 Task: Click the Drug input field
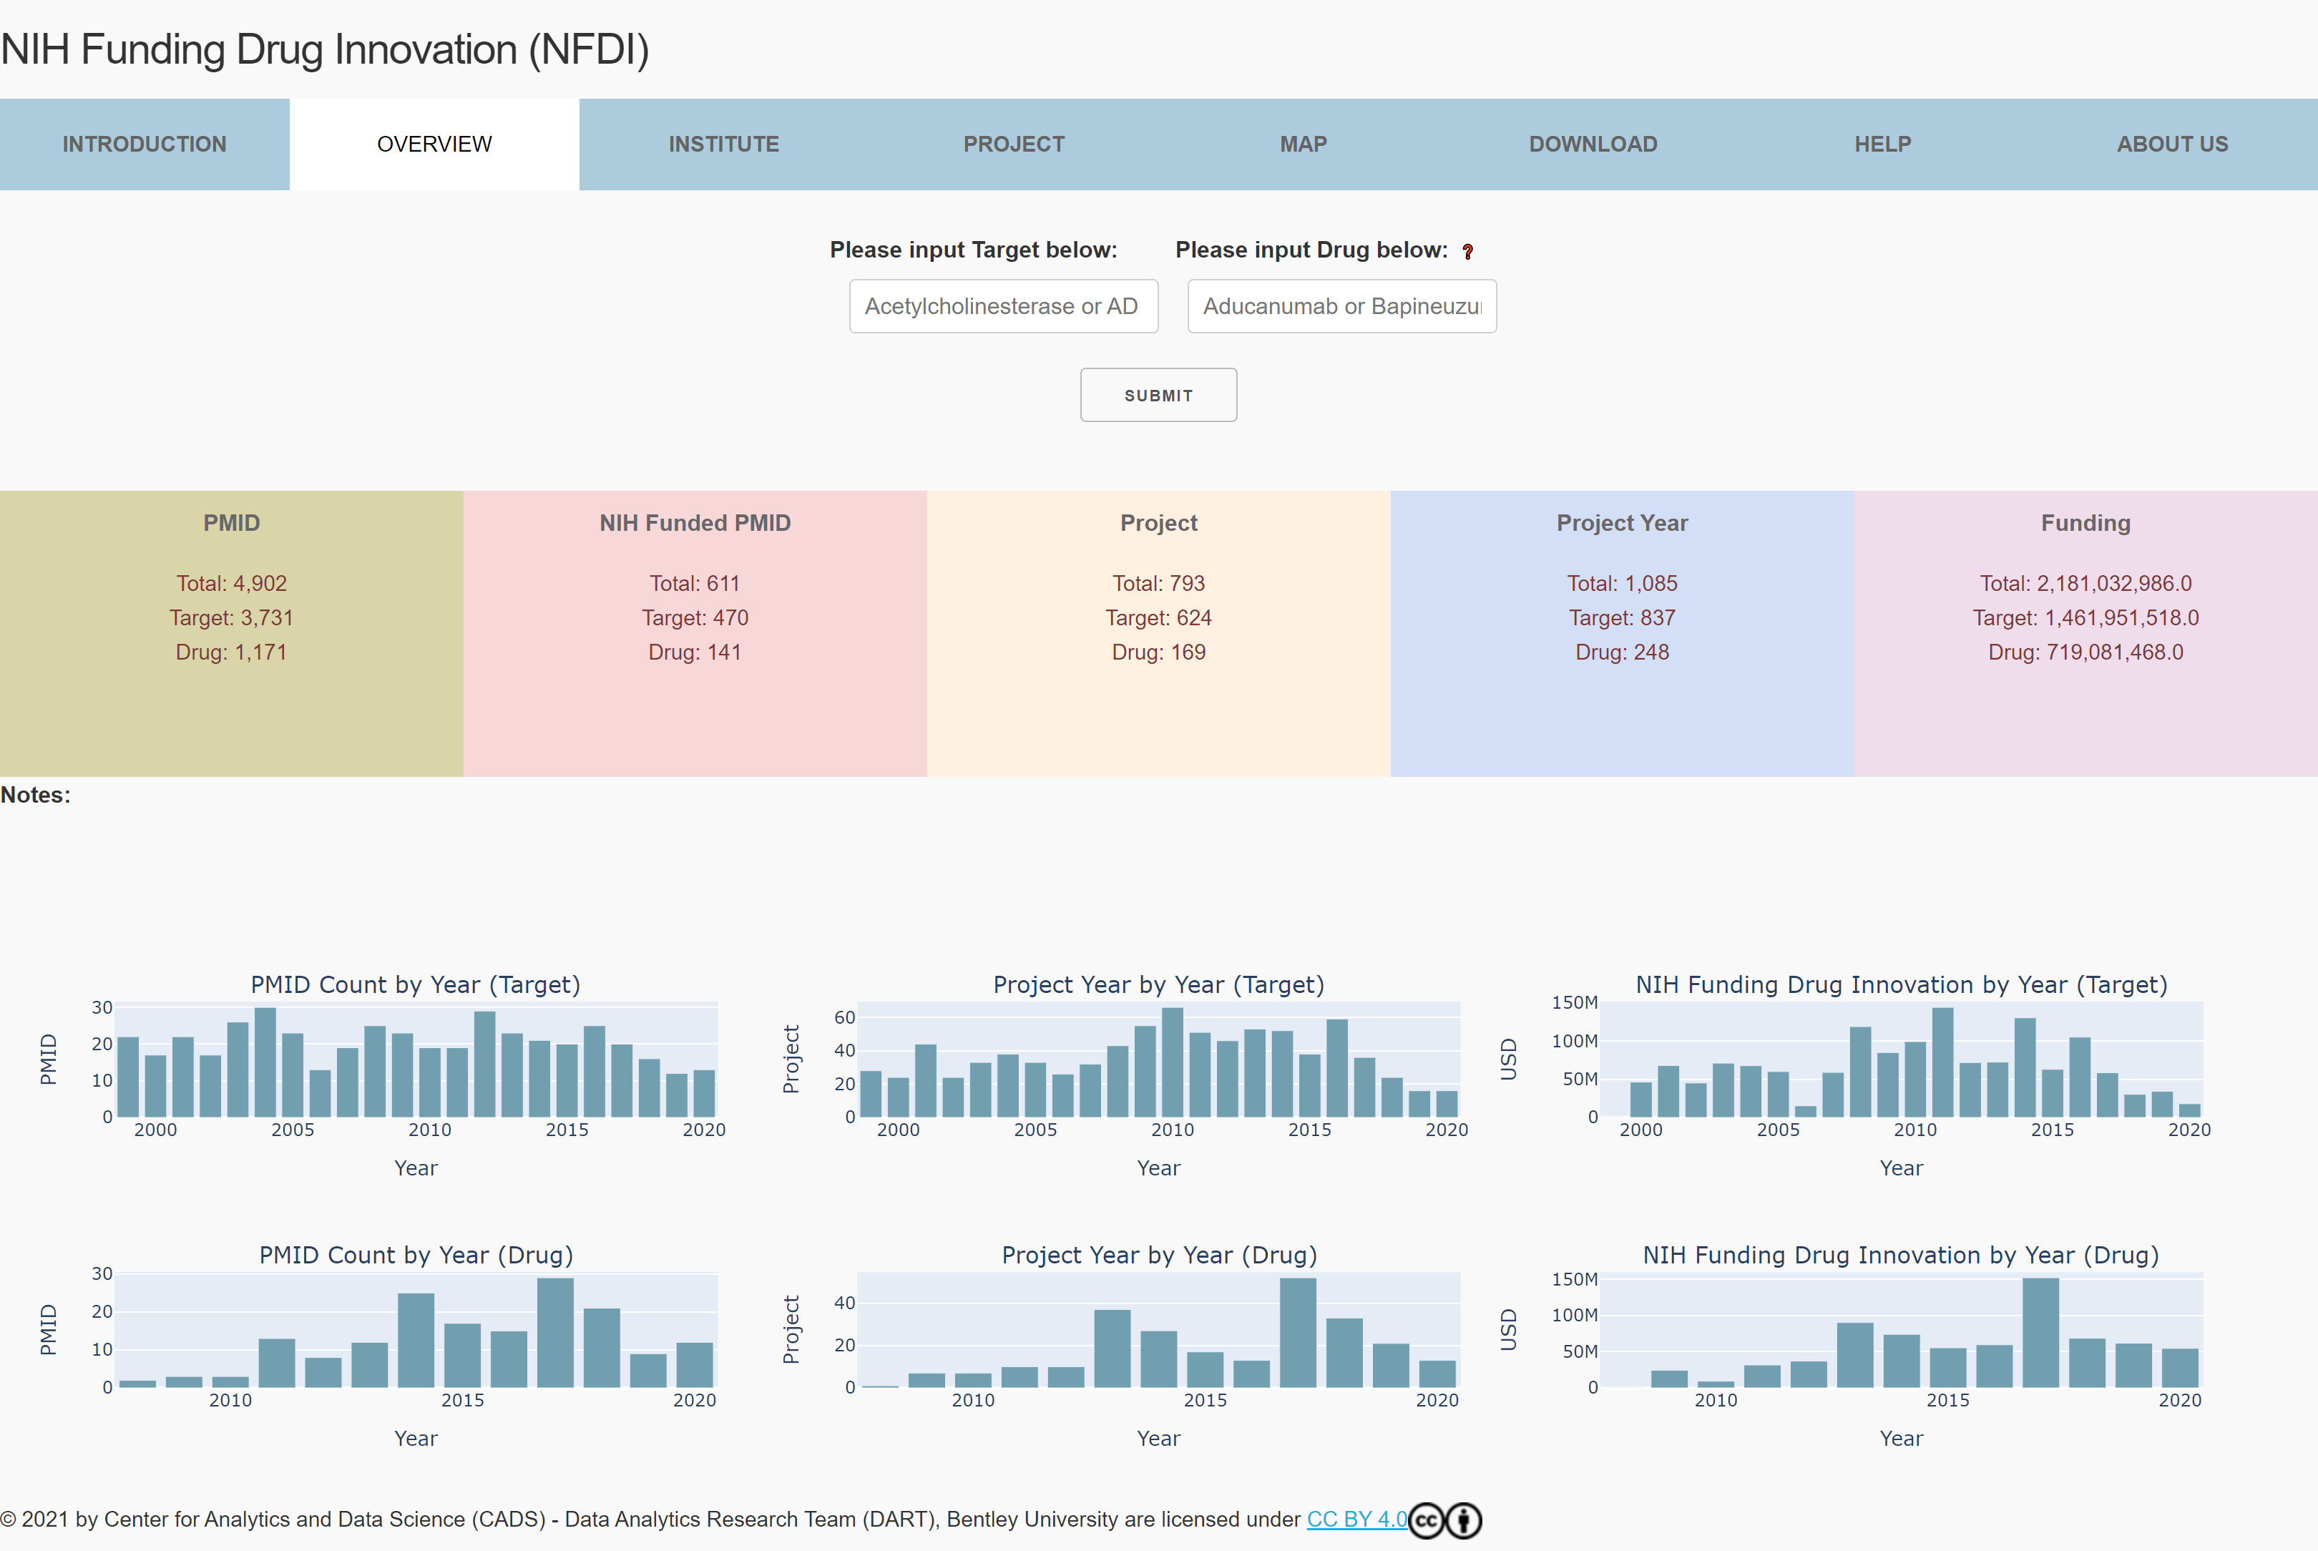click(x=1341, y=305)
